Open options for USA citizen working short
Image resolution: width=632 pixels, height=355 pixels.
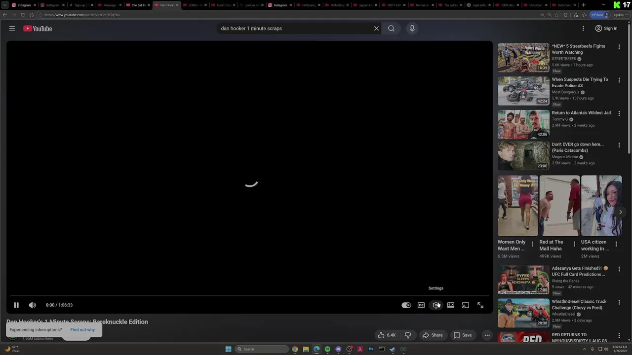[616, 244]
